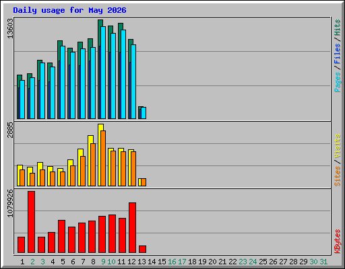This screenshot has height=269, width=345.
Task: Click day 30 on the date axis
Action: (313, 262)
